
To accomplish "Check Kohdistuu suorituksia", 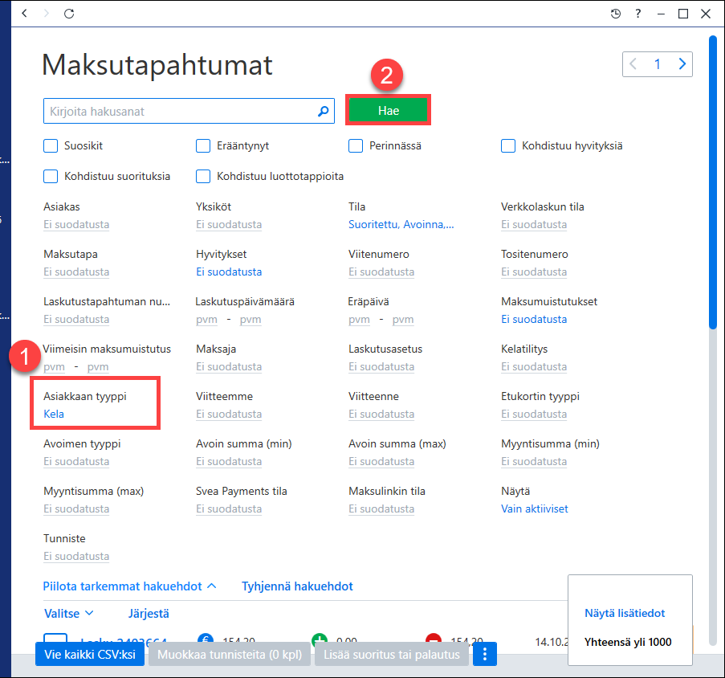I will (x=51, y=176).
